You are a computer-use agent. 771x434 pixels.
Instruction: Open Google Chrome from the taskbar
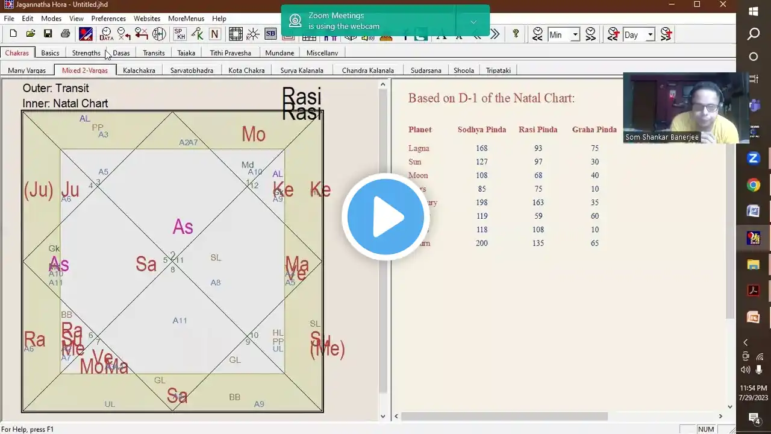click(753, 185)
